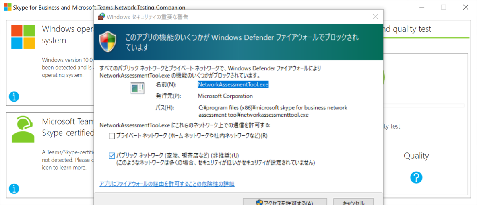The height and width of the screenshot is (205, 477).
Task: Click the パス(H): label in the dialog
Action: [165, 108]
